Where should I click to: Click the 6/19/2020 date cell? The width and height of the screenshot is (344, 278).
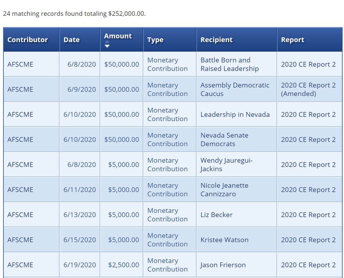coord(80,265)
